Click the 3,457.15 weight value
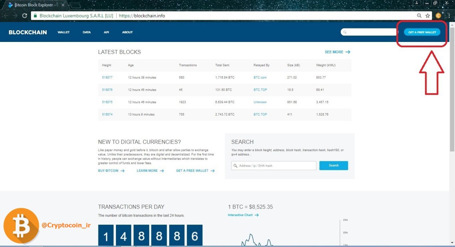The height and width of the screenshot is (247, 455). (322, 102)
